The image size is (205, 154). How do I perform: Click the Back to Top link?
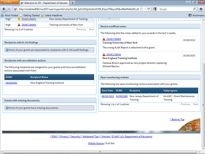click(x=177, y=119)
